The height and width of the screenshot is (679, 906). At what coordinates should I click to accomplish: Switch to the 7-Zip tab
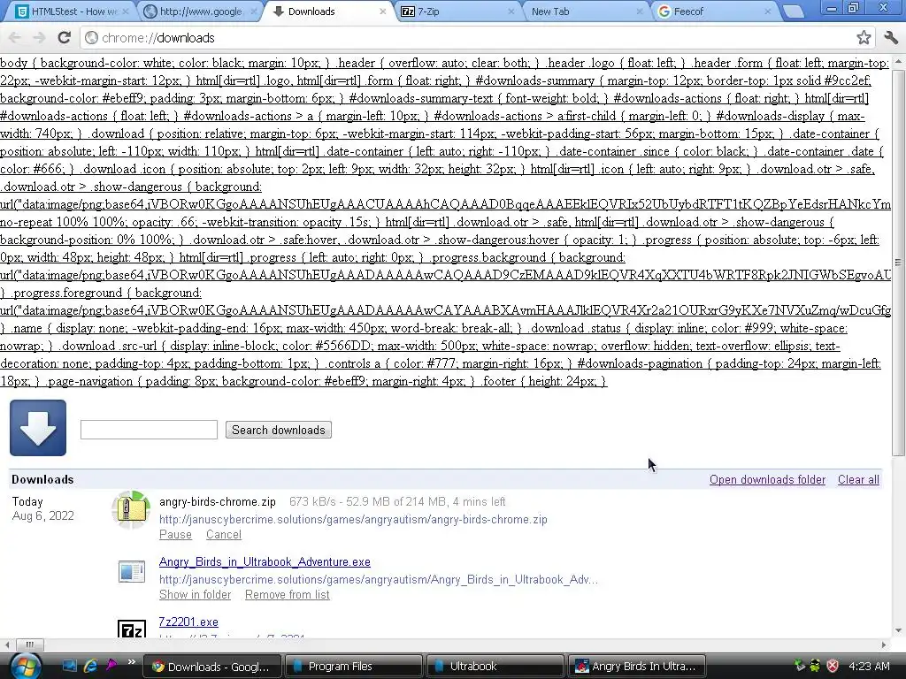pos(457,11)
